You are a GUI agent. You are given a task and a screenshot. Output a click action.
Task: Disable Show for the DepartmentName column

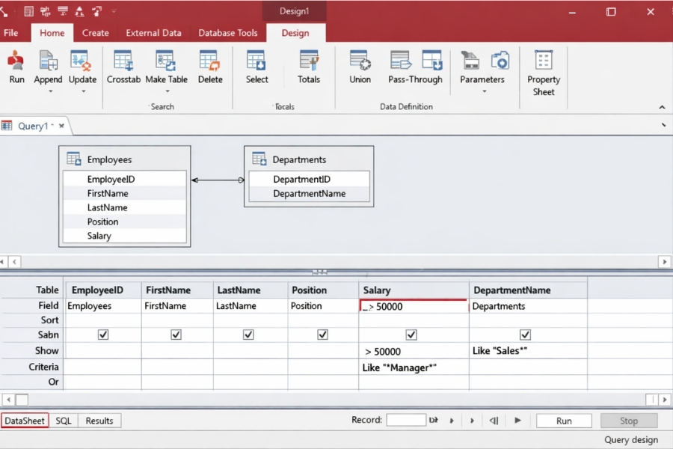(x=525, y=335)
